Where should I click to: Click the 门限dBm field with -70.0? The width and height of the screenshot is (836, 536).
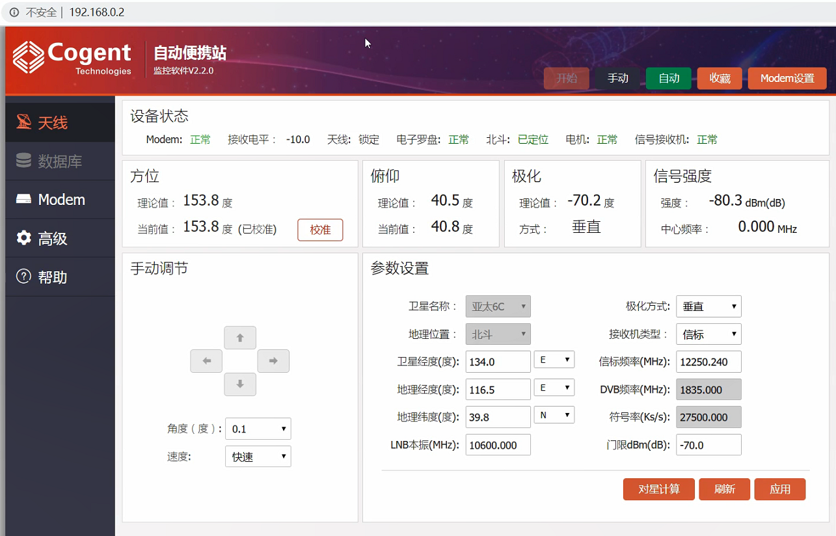[x=709, y=445]
